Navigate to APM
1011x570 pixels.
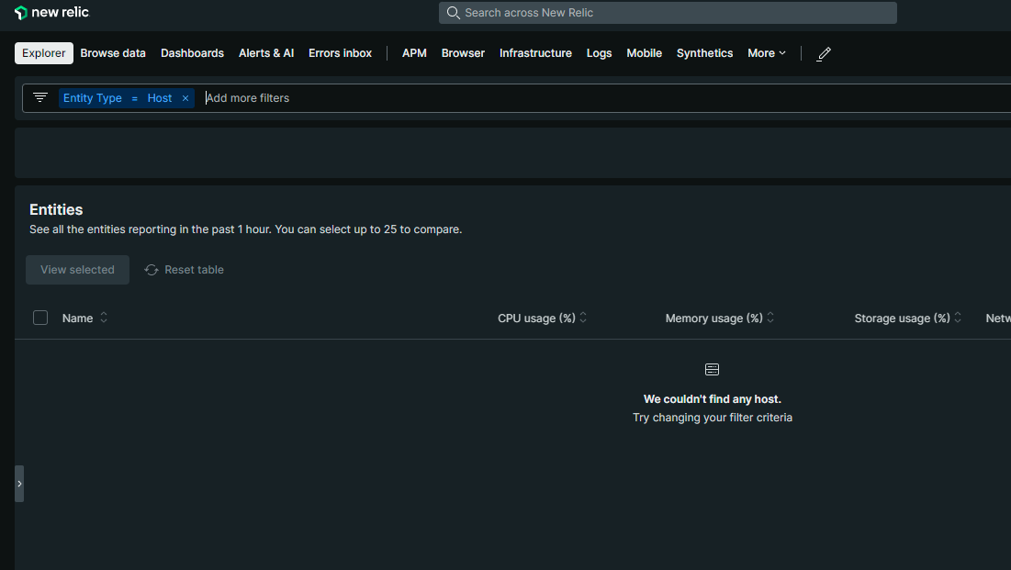[x=414, y=53]
